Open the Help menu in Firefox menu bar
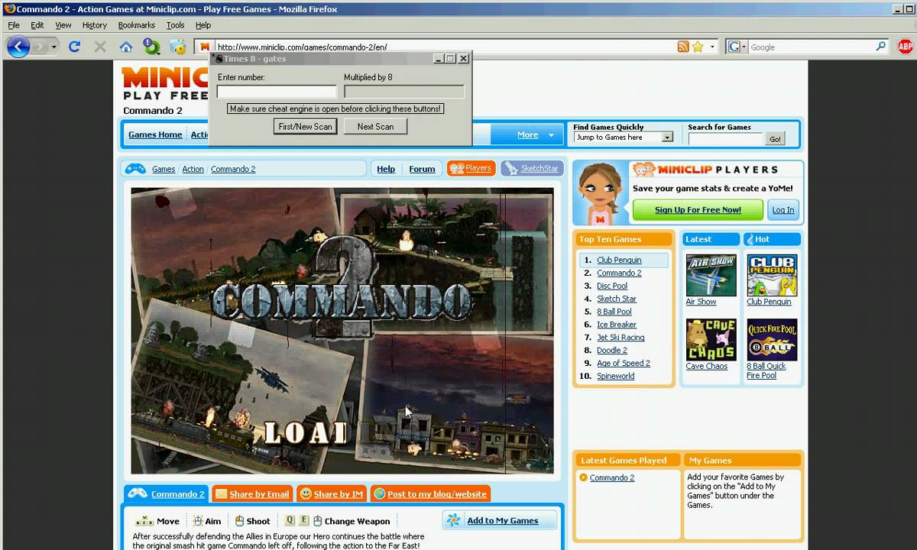 (x=203, y=25)
